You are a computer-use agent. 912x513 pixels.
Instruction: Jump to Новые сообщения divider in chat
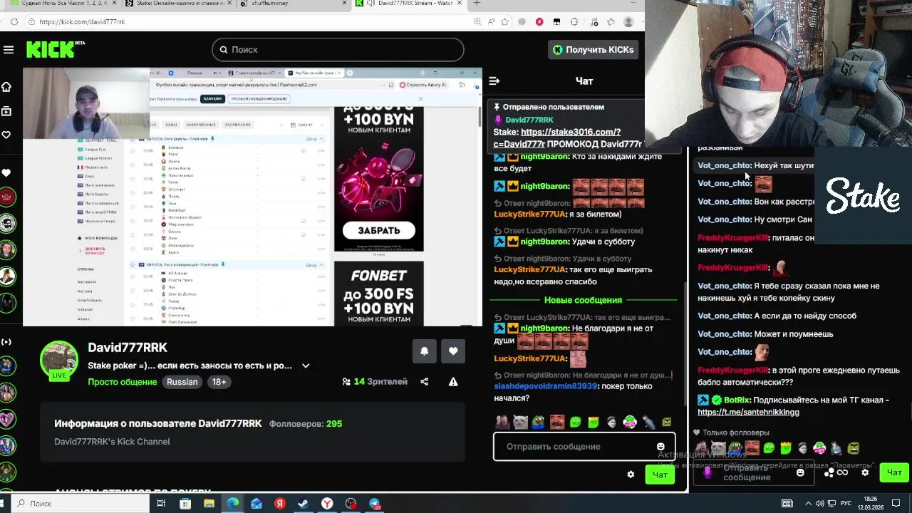click(583, 300)
